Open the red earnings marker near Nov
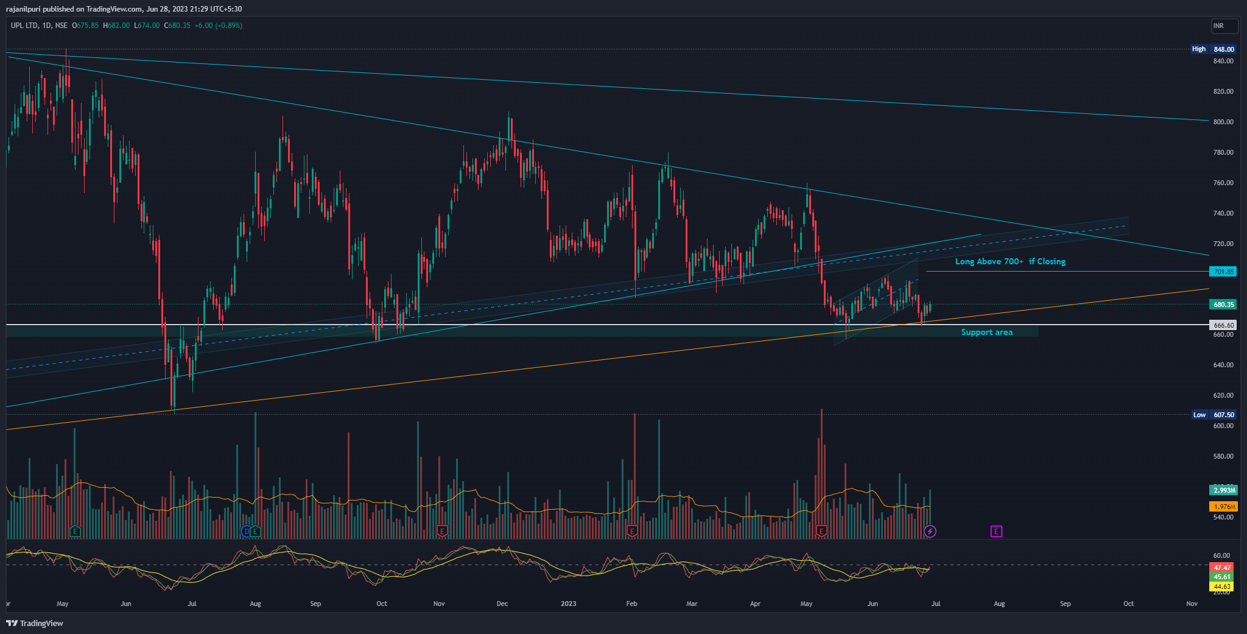 pos(442,531)
